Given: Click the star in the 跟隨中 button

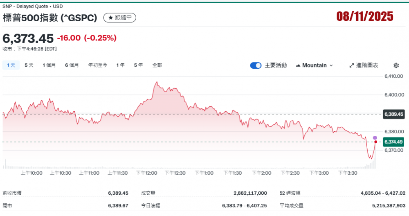Looking at the screenshot, I should (x=110, y=18).
